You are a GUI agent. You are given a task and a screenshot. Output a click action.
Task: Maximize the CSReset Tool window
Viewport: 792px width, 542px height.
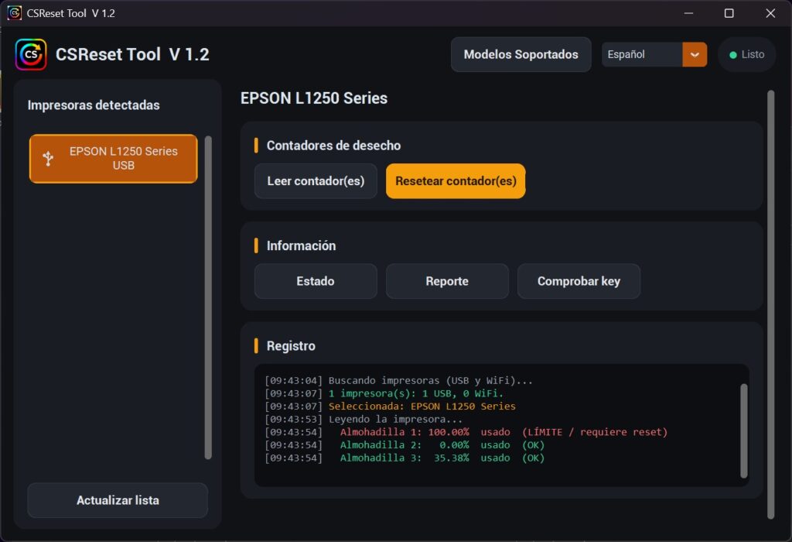pyautogui.click(x=729, y=13)
